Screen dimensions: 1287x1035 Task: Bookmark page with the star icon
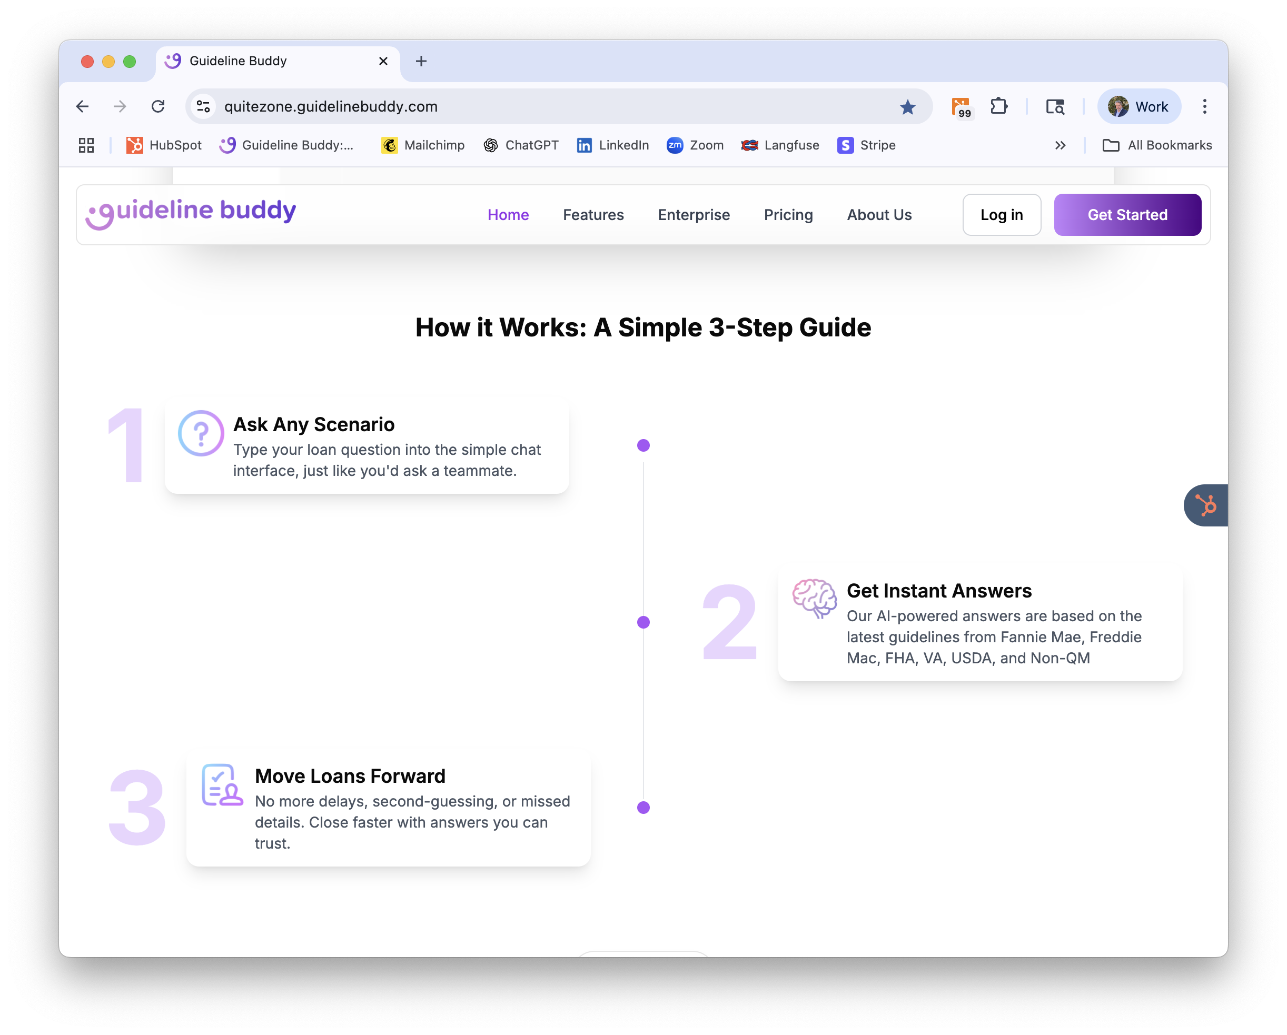(907, 107)
